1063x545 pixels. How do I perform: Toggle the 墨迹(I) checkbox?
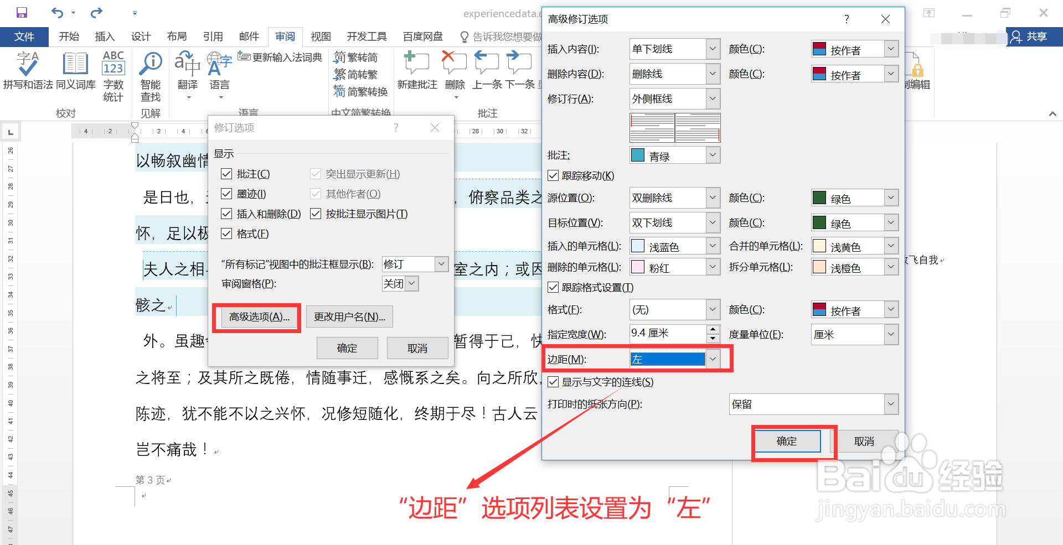pyautogui.click(x=226, y=194)
